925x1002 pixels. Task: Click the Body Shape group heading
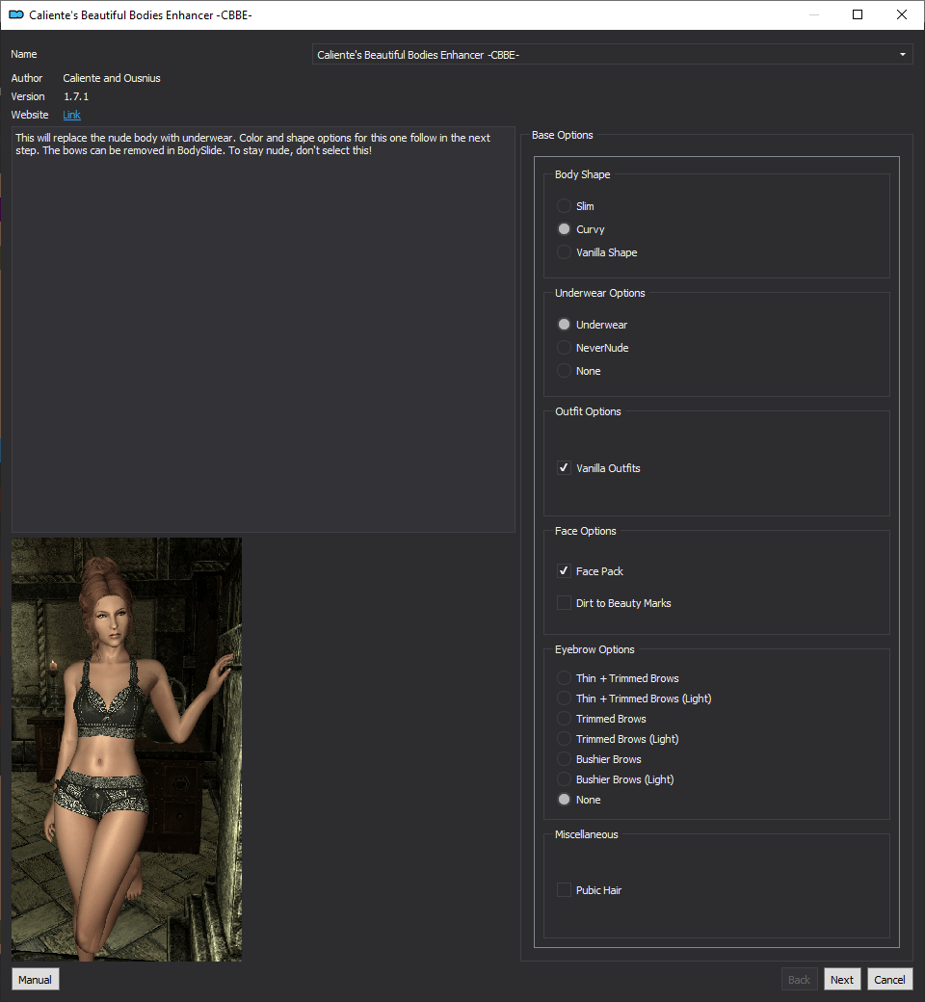tap(582, 174)
